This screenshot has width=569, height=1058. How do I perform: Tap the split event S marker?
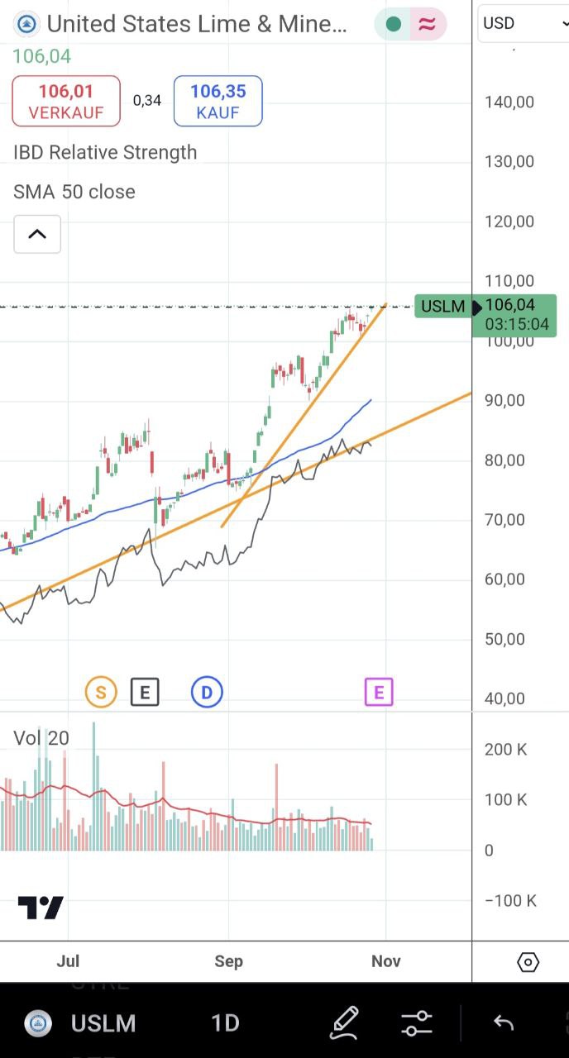[x=101, y=692]
